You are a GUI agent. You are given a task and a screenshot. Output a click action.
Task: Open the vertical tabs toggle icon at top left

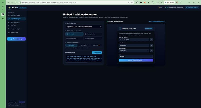pyautogui.click(x=3, y=2)
